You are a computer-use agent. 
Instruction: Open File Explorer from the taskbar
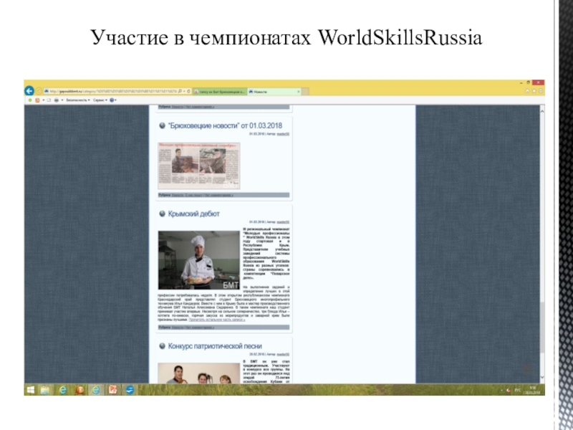click(46, 390)
